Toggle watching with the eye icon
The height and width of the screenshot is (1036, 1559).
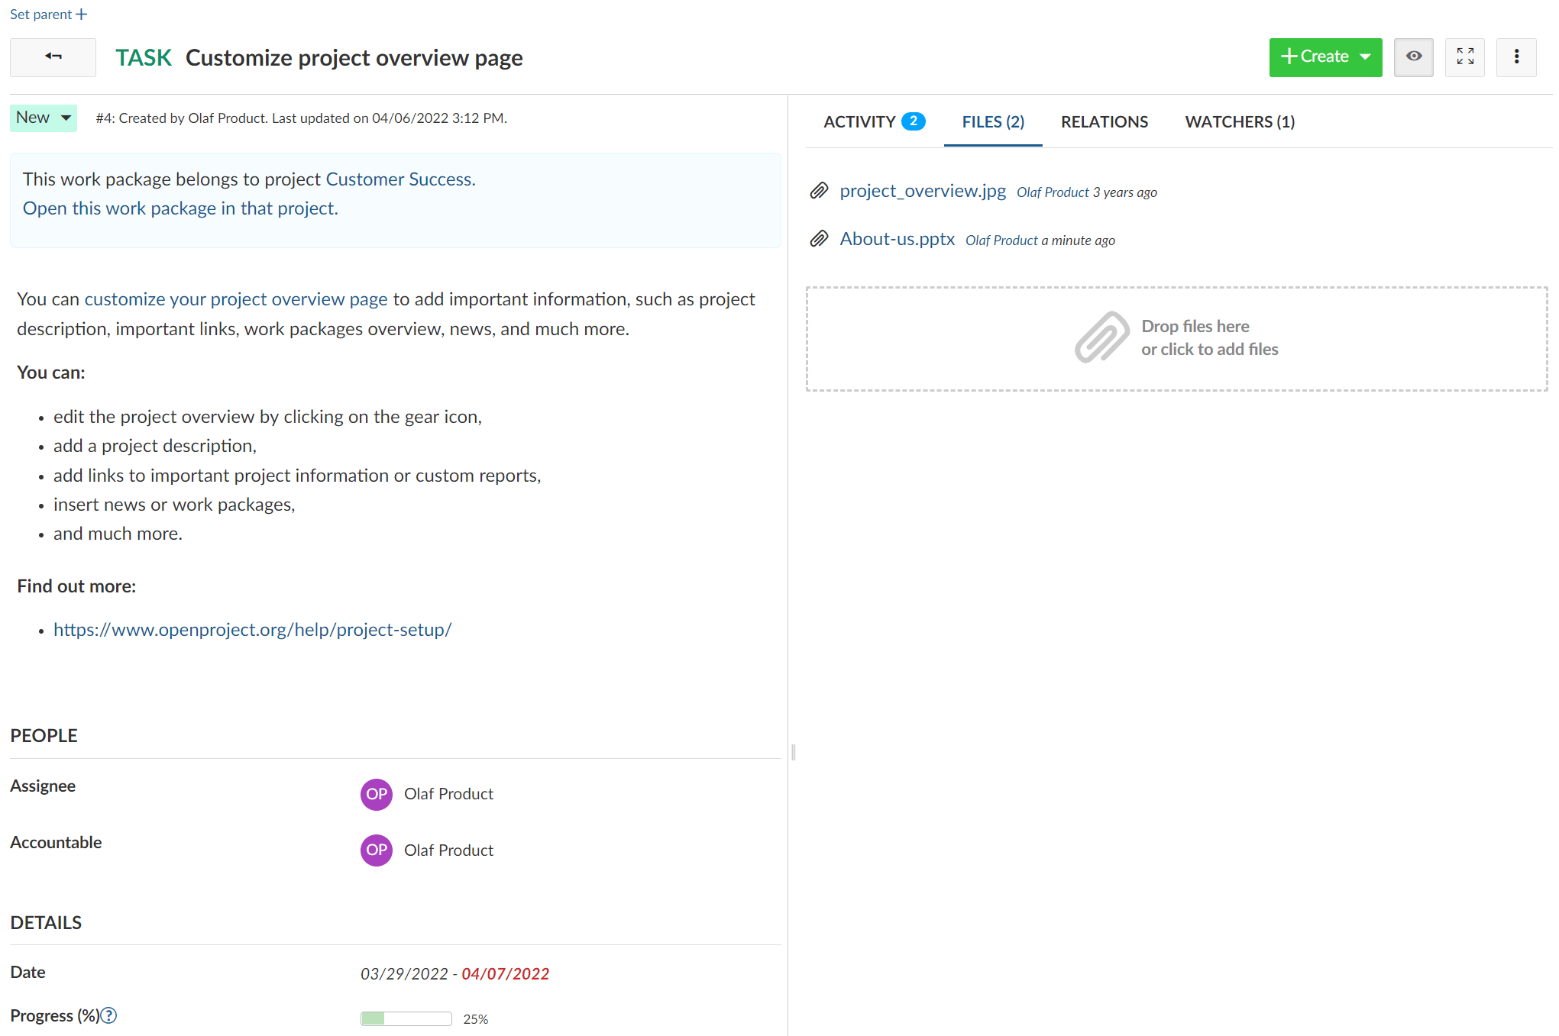1413,57
